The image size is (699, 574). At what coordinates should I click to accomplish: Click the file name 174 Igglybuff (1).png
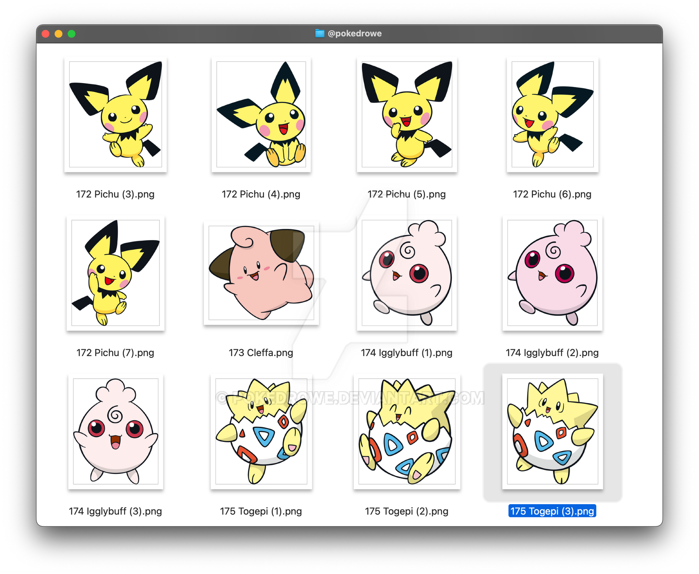point(407,353)
